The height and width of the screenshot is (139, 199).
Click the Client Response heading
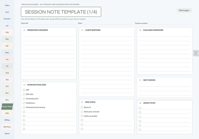tap(93, 30)
